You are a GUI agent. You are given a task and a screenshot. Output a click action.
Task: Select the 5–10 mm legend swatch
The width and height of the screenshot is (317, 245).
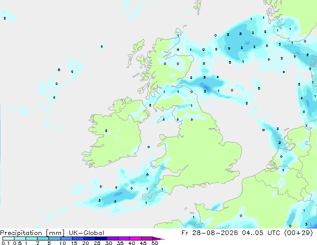[54, 238]
